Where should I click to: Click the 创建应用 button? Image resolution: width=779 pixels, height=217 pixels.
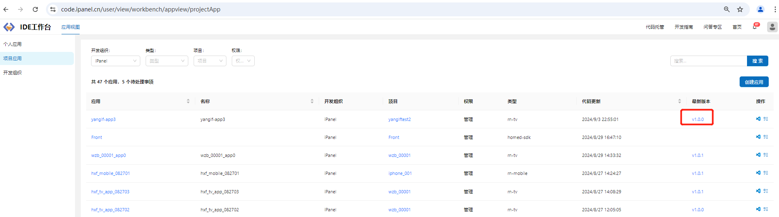pyautogui.click(x=754, y=82)
